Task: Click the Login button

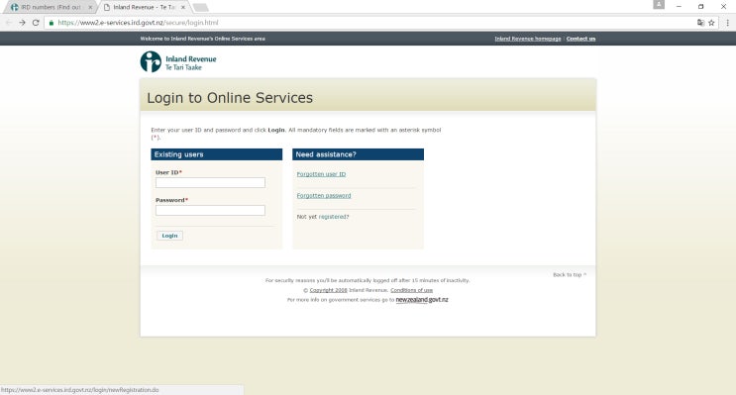Action: coord(169,236)
